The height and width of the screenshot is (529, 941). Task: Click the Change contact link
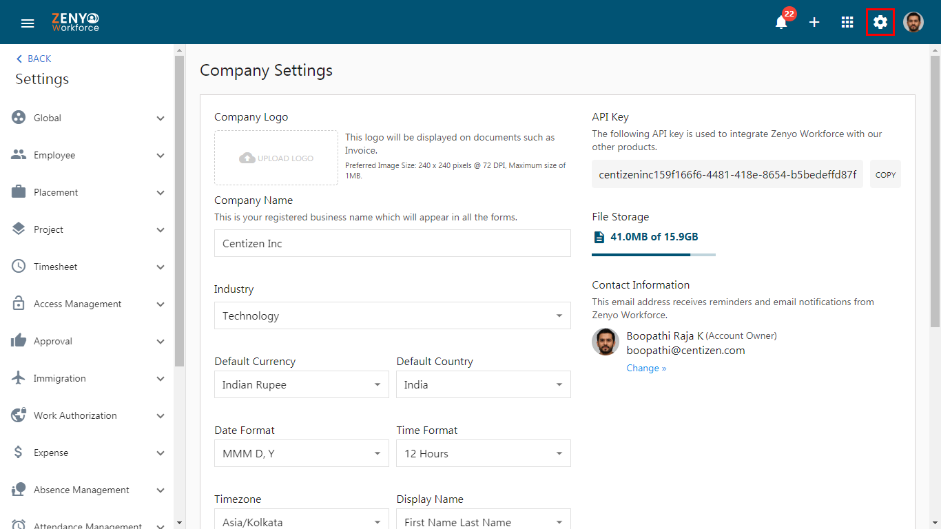point(646,368)
